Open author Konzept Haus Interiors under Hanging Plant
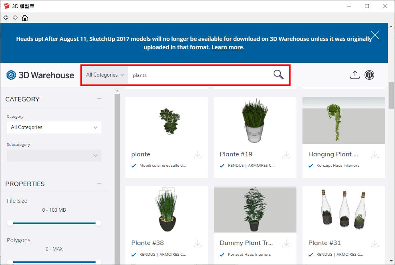395x265 pixels. tap(338, 166)
